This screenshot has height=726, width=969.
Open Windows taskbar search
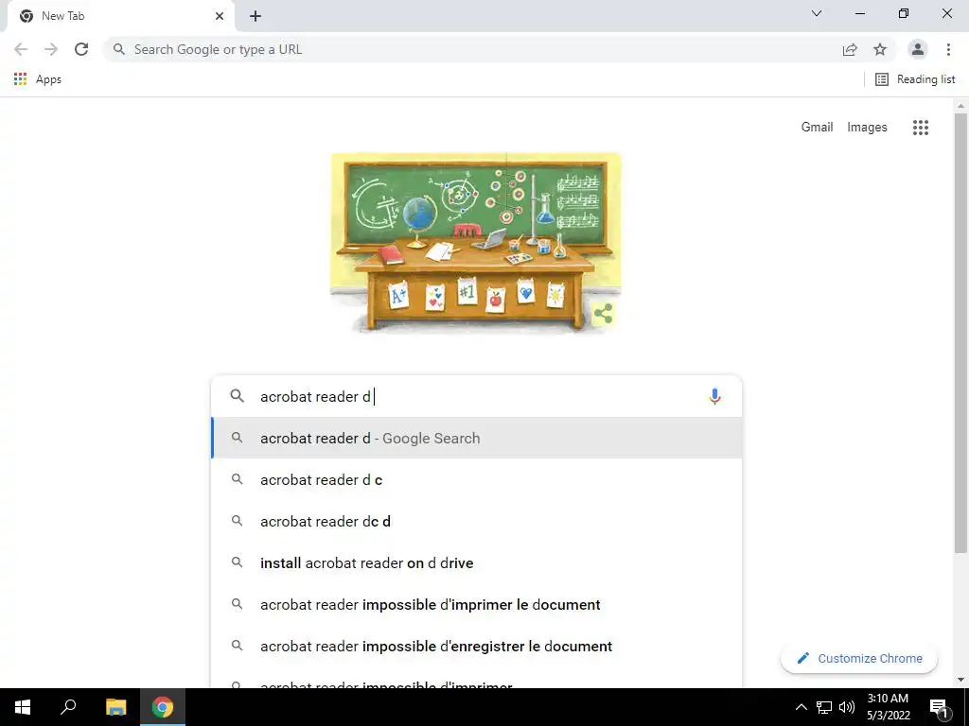tap(68, 707)
